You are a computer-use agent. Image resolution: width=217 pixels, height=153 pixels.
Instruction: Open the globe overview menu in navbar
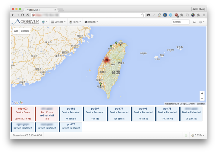coord(45,22)
